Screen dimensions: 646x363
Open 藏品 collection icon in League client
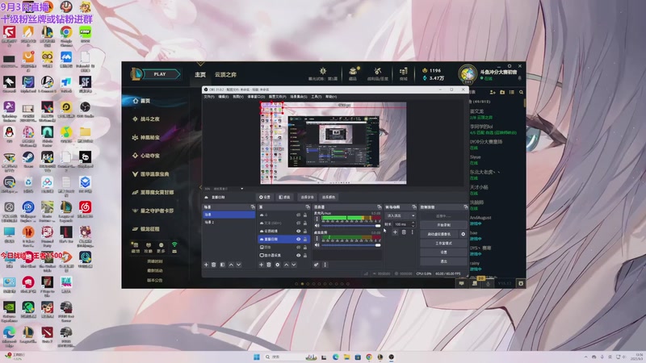click(353, 73)
